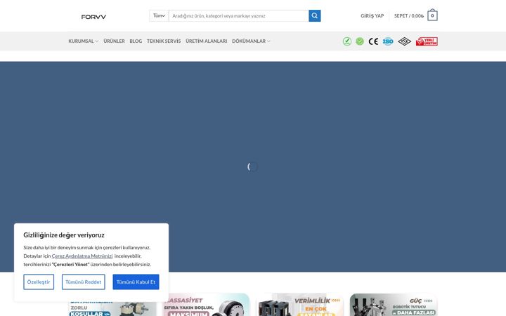Viewport: 506px width, 316px height.
Task: Expand the KURUMSAL menu
Action: coord(83,41)
